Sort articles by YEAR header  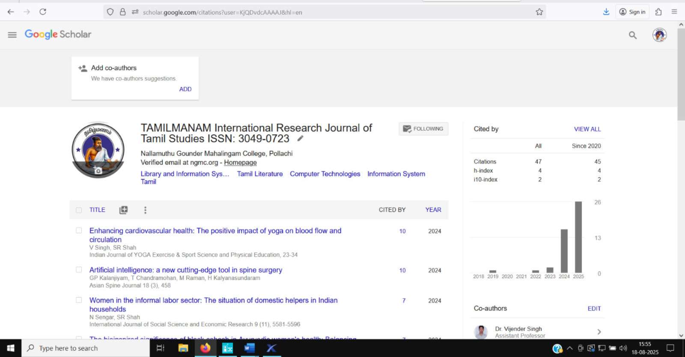tap(433, 210)
